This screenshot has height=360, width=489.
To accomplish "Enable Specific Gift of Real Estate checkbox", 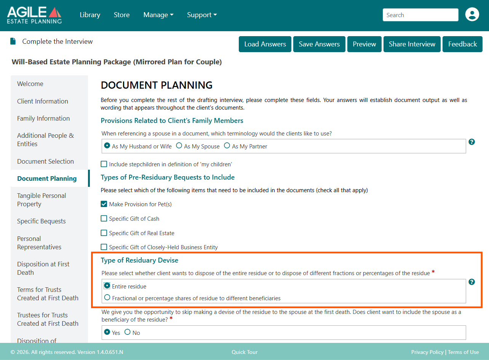I will [104, 233].
